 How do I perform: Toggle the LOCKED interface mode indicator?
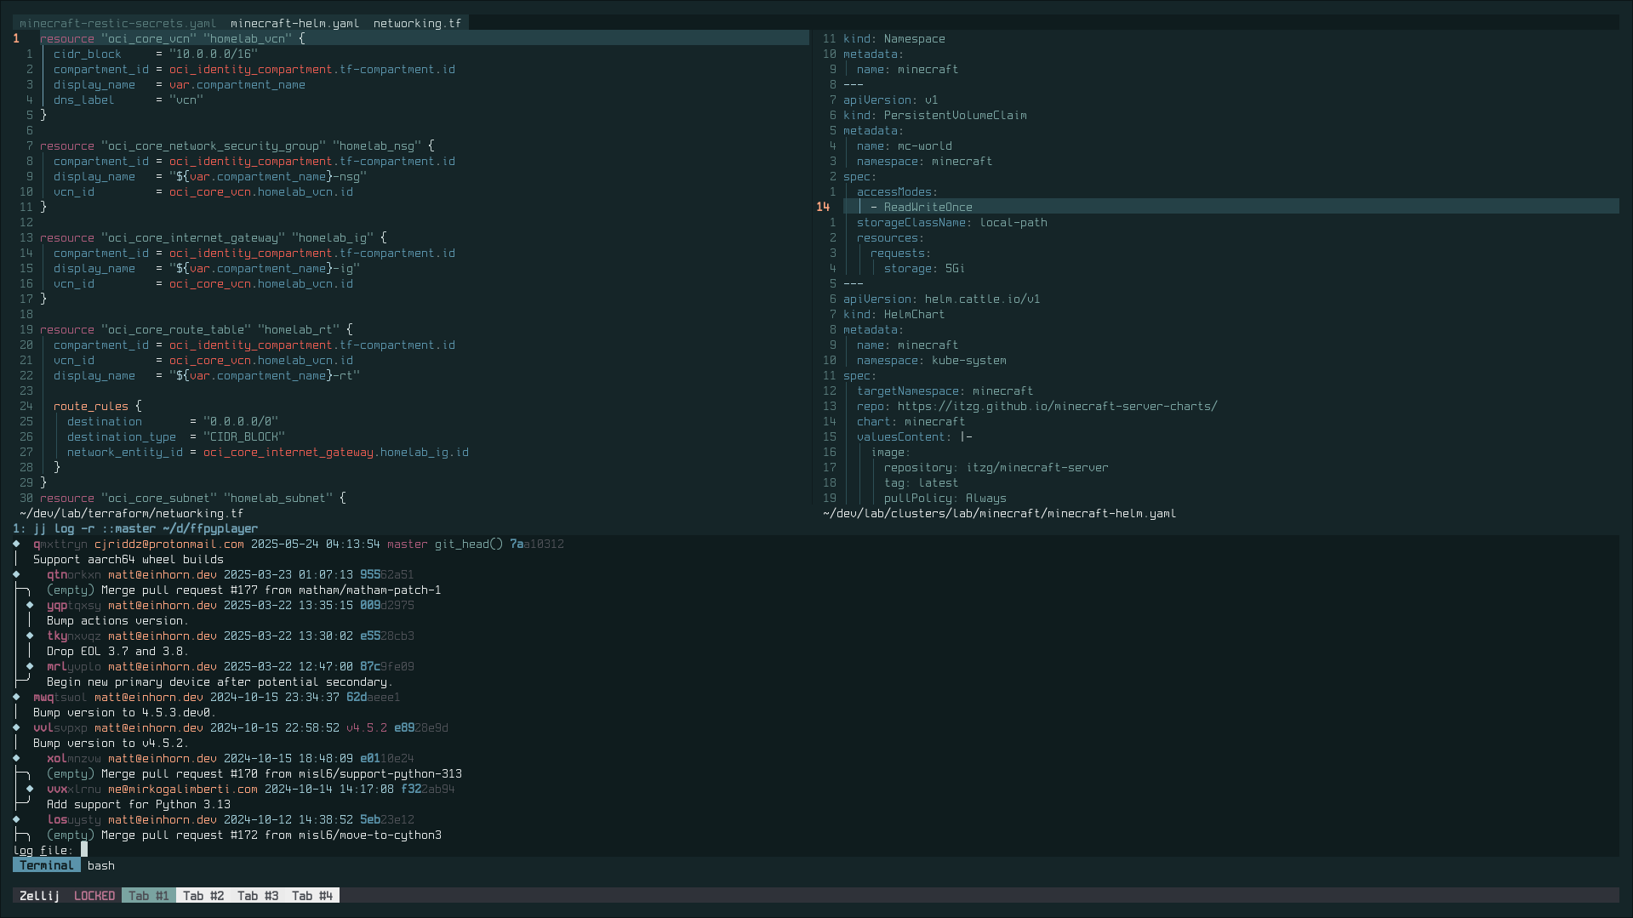94,895
